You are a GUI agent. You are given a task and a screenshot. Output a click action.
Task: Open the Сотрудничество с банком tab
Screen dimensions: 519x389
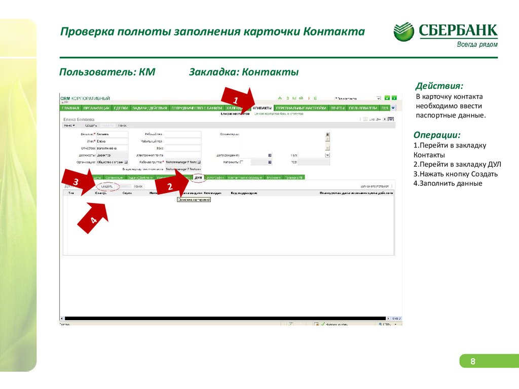click(197, 108)
